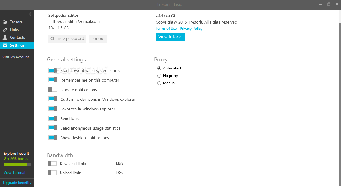This screenshot has height=187, width=341.
Task: Turn off Send logs
Action: point(53,118)
